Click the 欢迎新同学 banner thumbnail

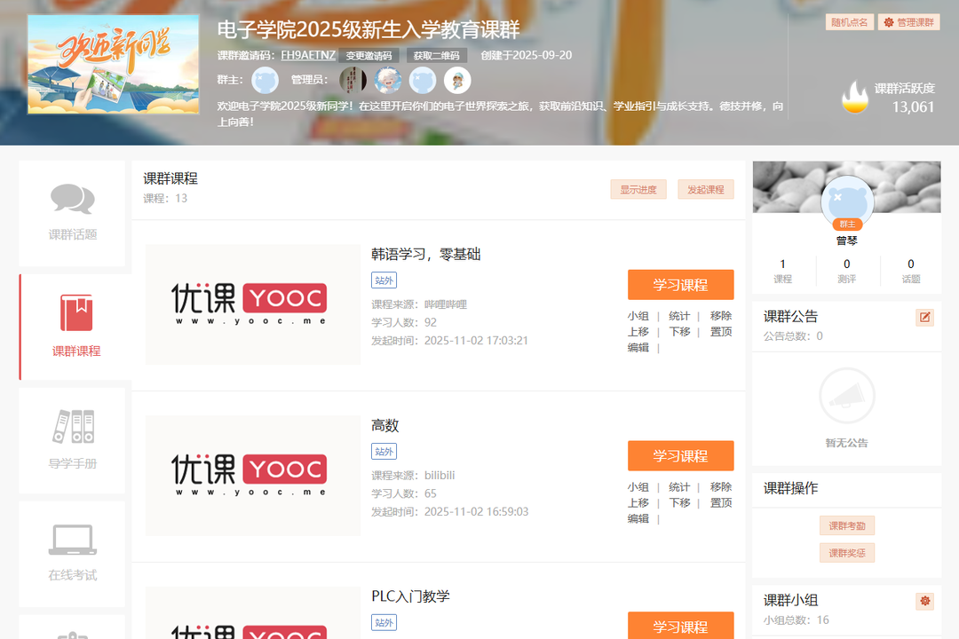(x=113, y=64)
